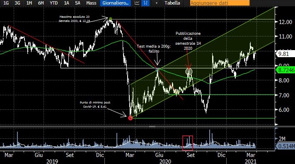
Task: Choose the 6M time range
Action: click(x=41, y=3)
